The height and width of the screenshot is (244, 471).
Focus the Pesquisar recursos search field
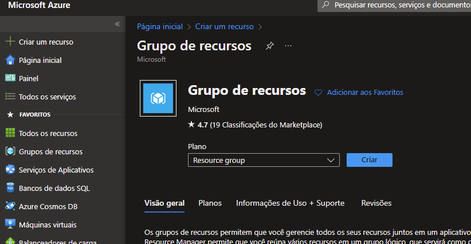pos(394,5)
